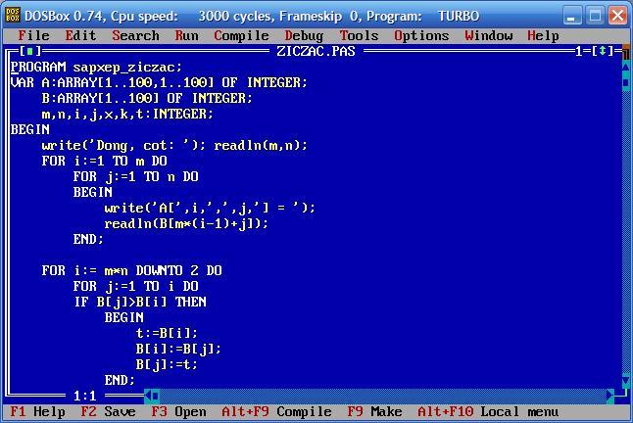633x423 pixels.
Task: Click Alt+F10 Local menu in status bar
Action: pos(488,411)
